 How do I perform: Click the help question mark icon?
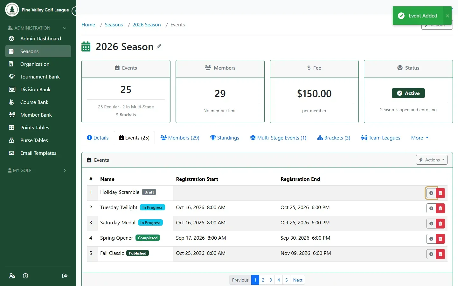tap(26, 276)
